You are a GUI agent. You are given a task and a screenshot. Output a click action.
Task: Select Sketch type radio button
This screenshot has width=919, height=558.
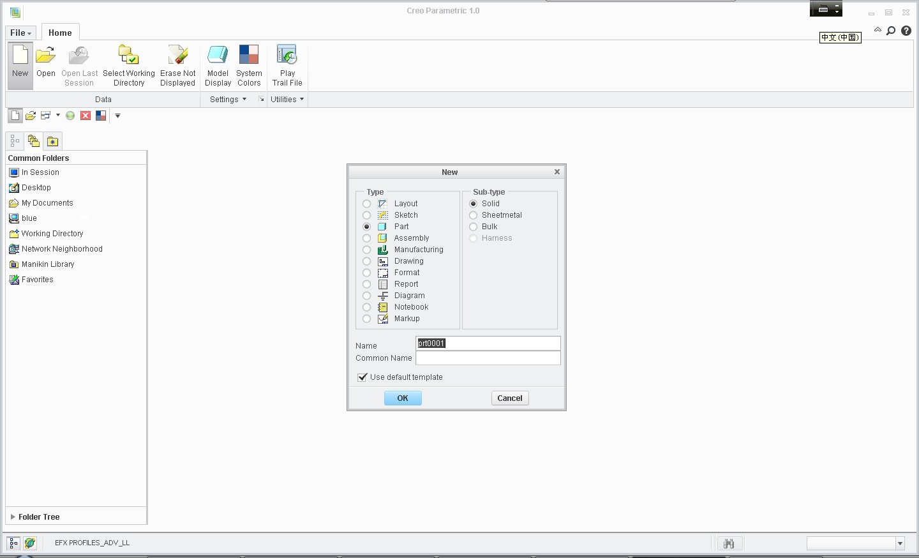(x=366, y=215)
